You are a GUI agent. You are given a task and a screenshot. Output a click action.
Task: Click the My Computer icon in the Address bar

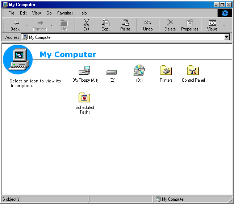(25, 37)
